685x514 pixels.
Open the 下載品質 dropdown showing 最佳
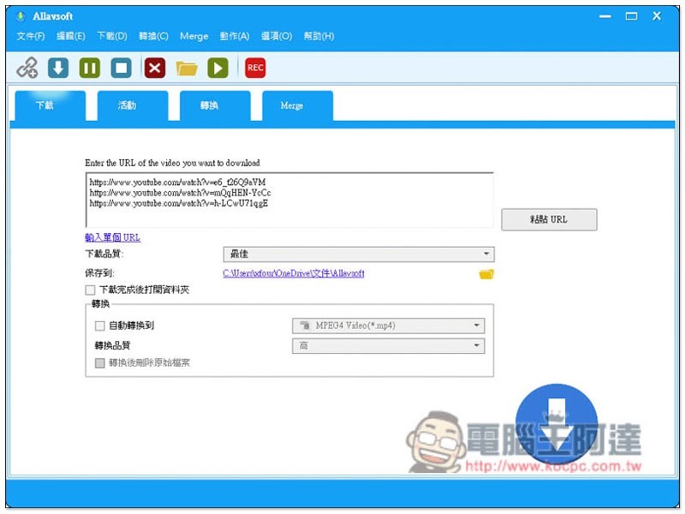[x=359, y=254]
